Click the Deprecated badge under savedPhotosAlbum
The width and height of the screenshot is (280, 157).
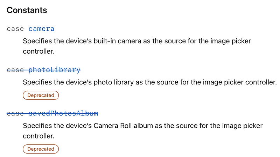point(41,149)
